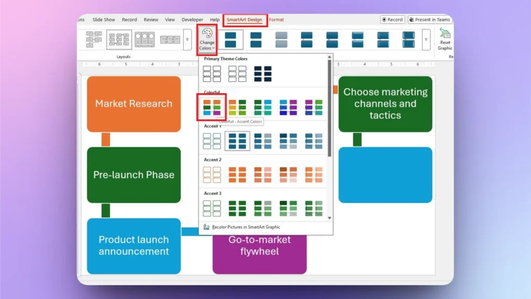Open the SmartArt Styles gallery More dropdown

[426, 39]
